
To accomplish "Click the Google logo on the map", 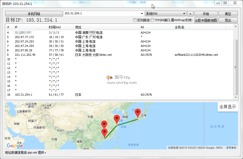I will click(x=15, y=146).
